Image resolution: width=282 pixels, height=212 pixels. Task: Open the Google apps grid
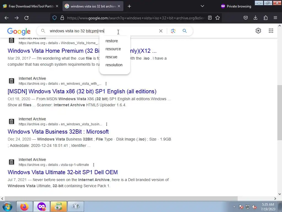(271, 31)
